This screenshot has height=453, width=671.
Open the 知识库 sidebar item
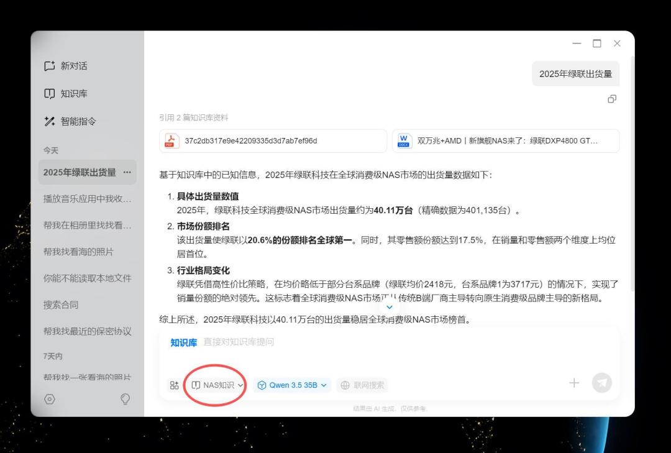(x=65, y=94)
